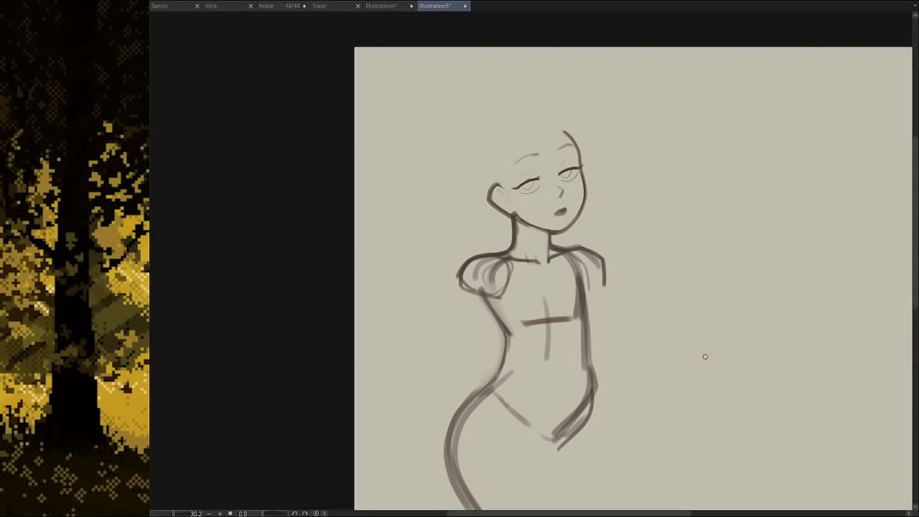Open the Tracer document tab
The width and height of the screenshot is (919, 517).
point(319,6)
